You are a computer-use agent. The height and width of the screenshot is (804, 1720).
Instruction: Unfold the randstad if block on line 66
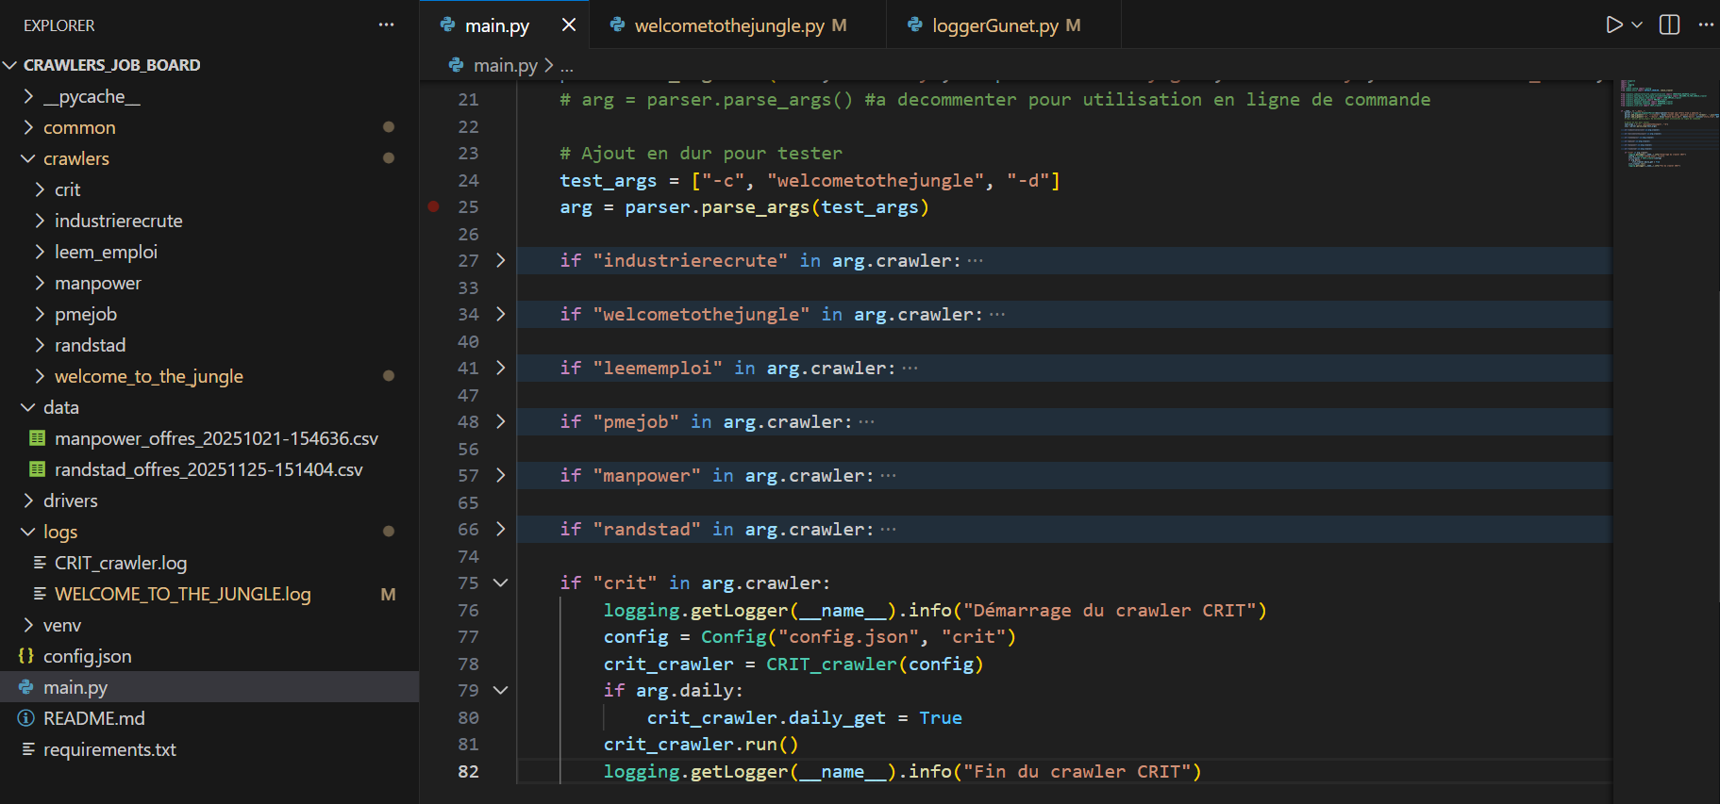point(501,529)
